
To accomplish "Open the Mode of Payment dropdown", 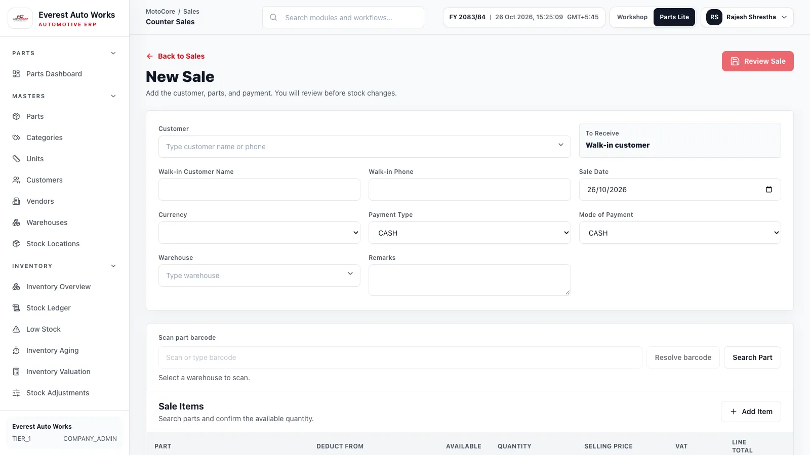I will pyautogui.click(x=680, y=233).
